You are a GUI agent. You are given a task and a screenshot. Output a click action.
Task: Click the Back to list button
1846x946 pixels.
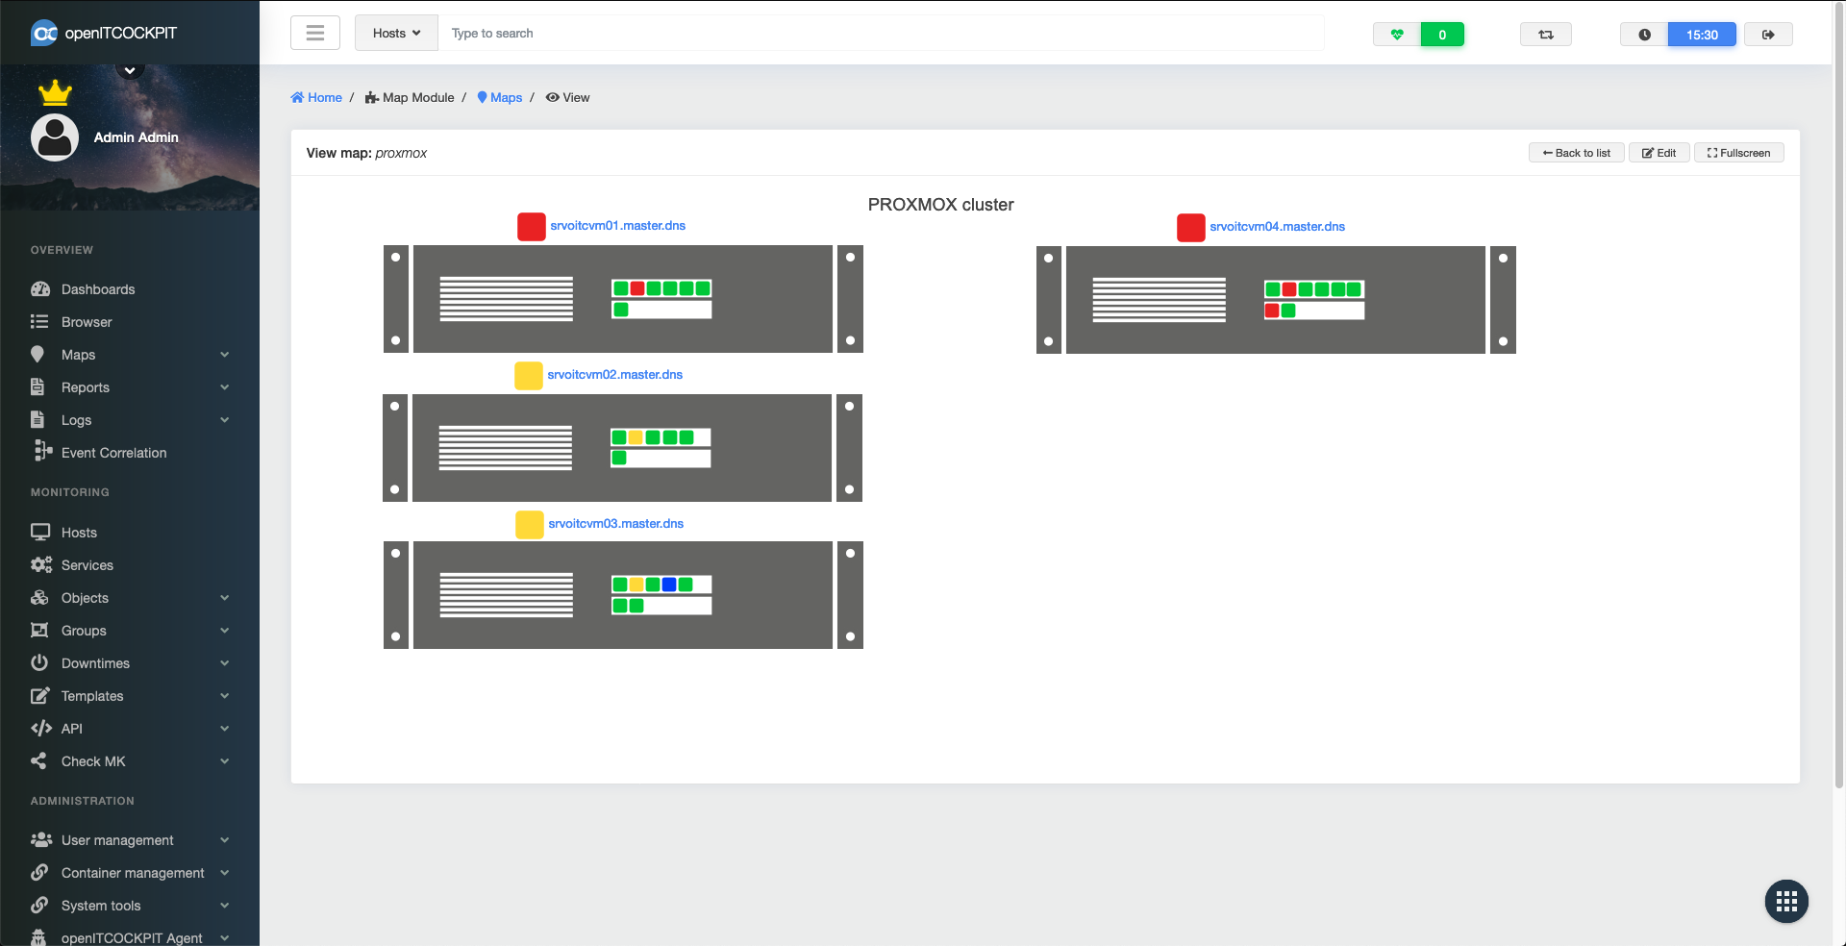click(1577, 153)
